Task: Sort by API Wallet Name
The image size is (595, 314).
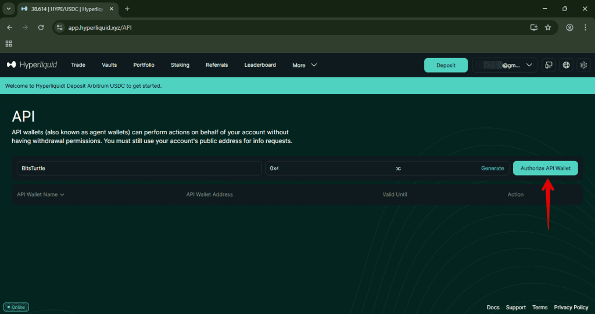Action: pyautogui.click(x=40, y=194)
